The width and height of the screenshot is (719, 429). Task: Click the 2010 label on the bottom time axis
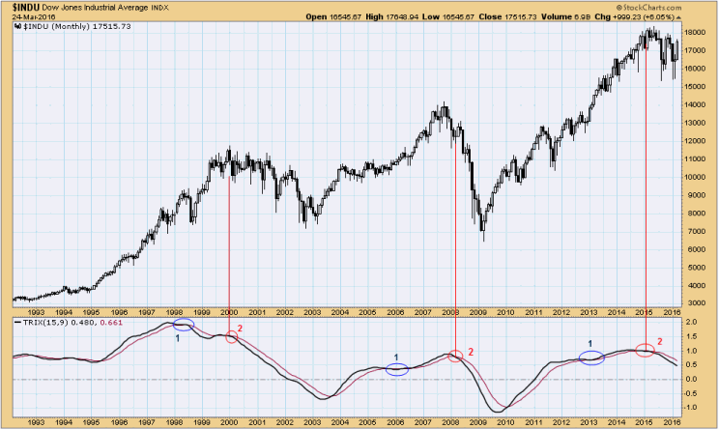pos(506,420)
